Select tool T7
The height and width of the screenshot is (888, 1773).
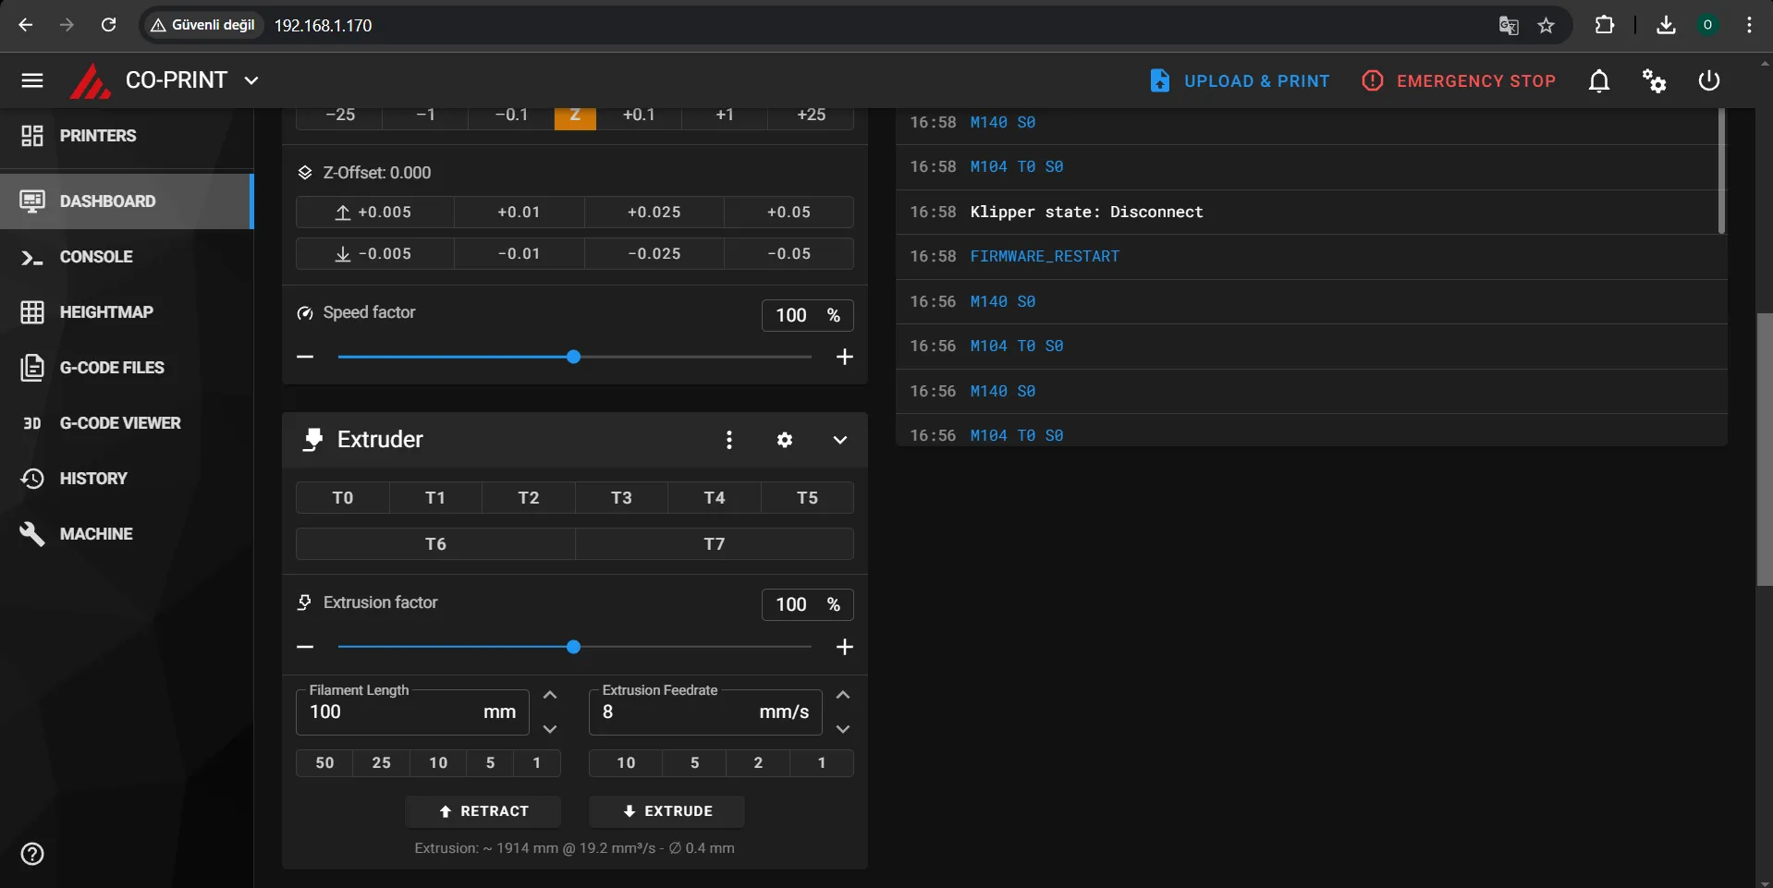tap(715, 544)
